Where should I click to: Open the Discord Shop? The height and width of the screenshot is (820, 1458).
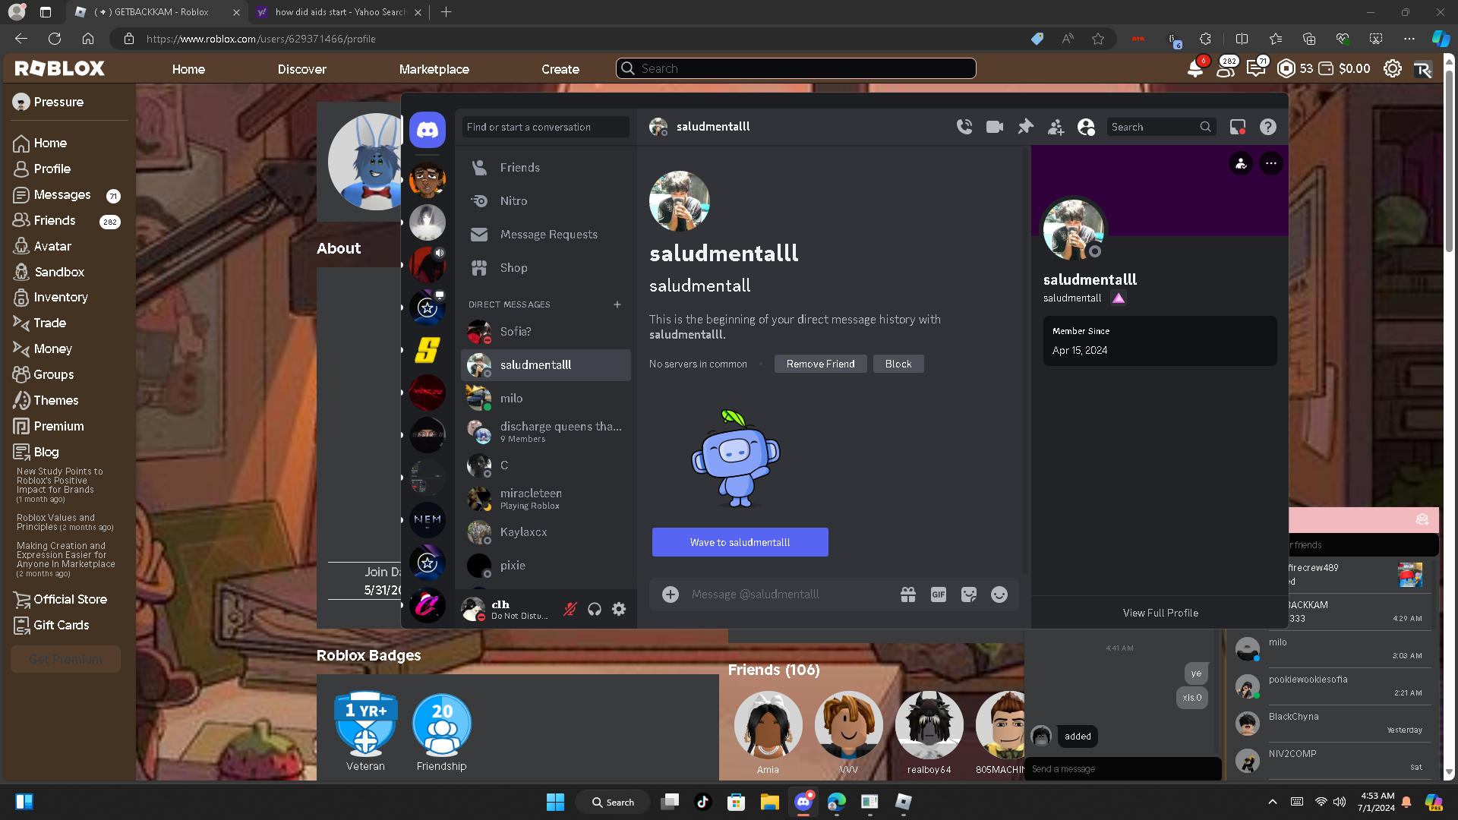[546, 268]
